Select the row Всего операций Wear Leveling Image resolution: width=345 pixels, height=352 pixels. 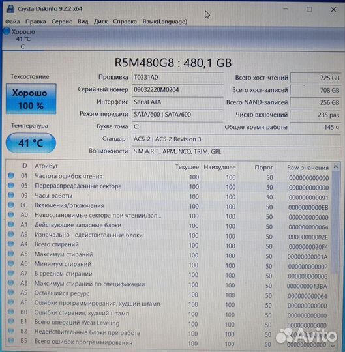(168, 323)
